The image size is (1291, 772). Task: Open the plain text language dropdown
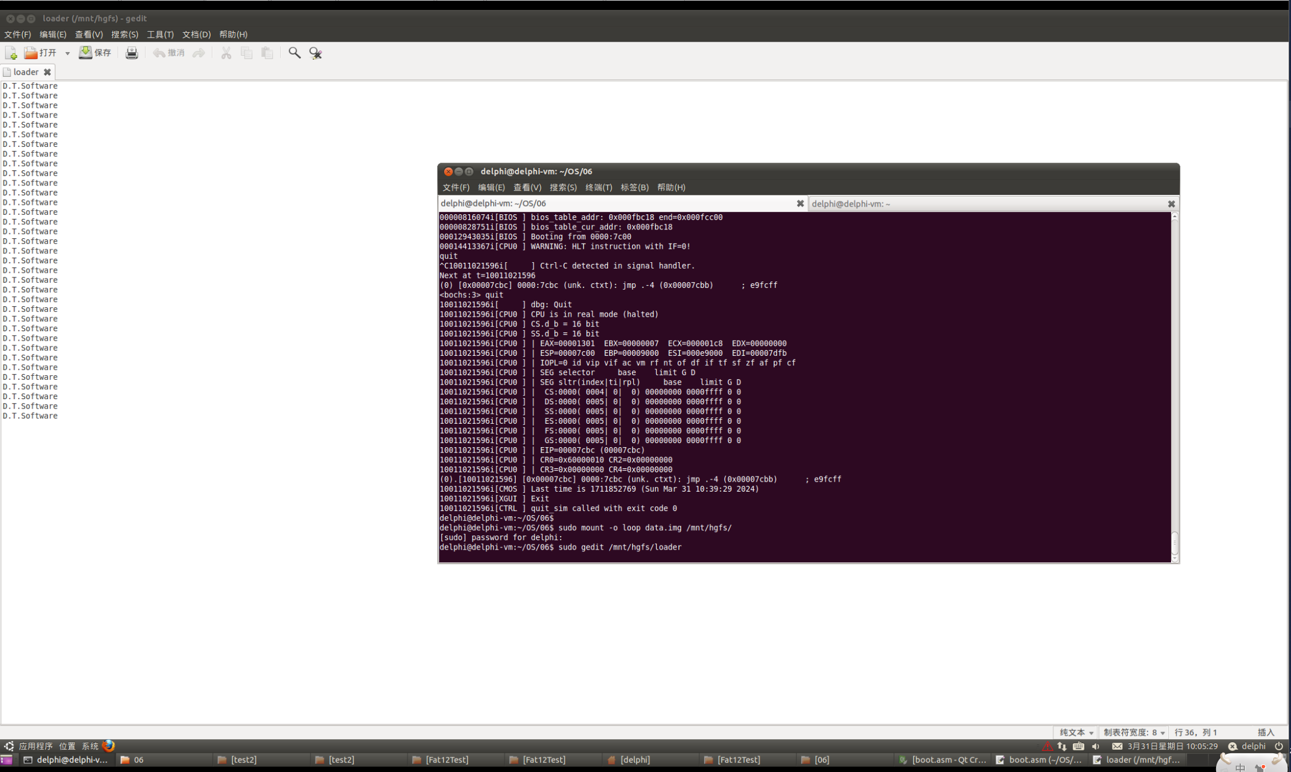(x=1076, y=732)
